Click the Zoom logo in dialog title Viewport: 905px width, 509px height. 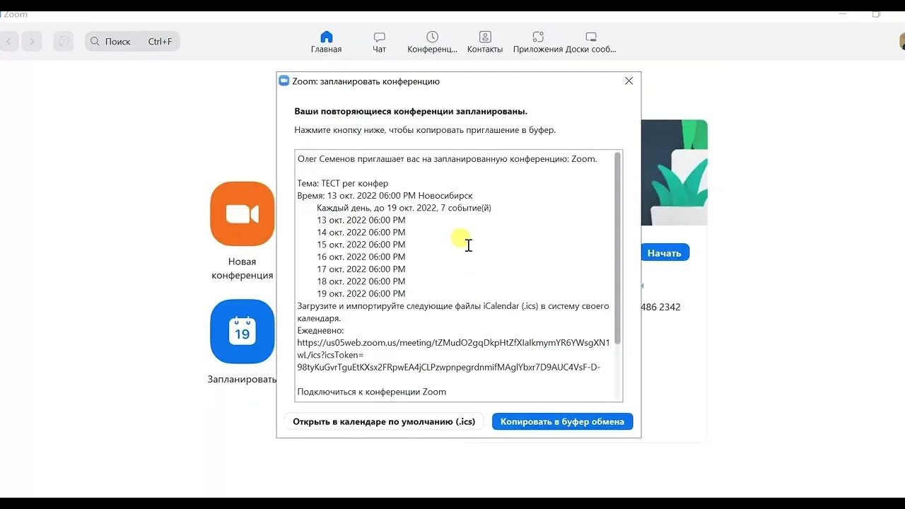click(x=284, y=81)
